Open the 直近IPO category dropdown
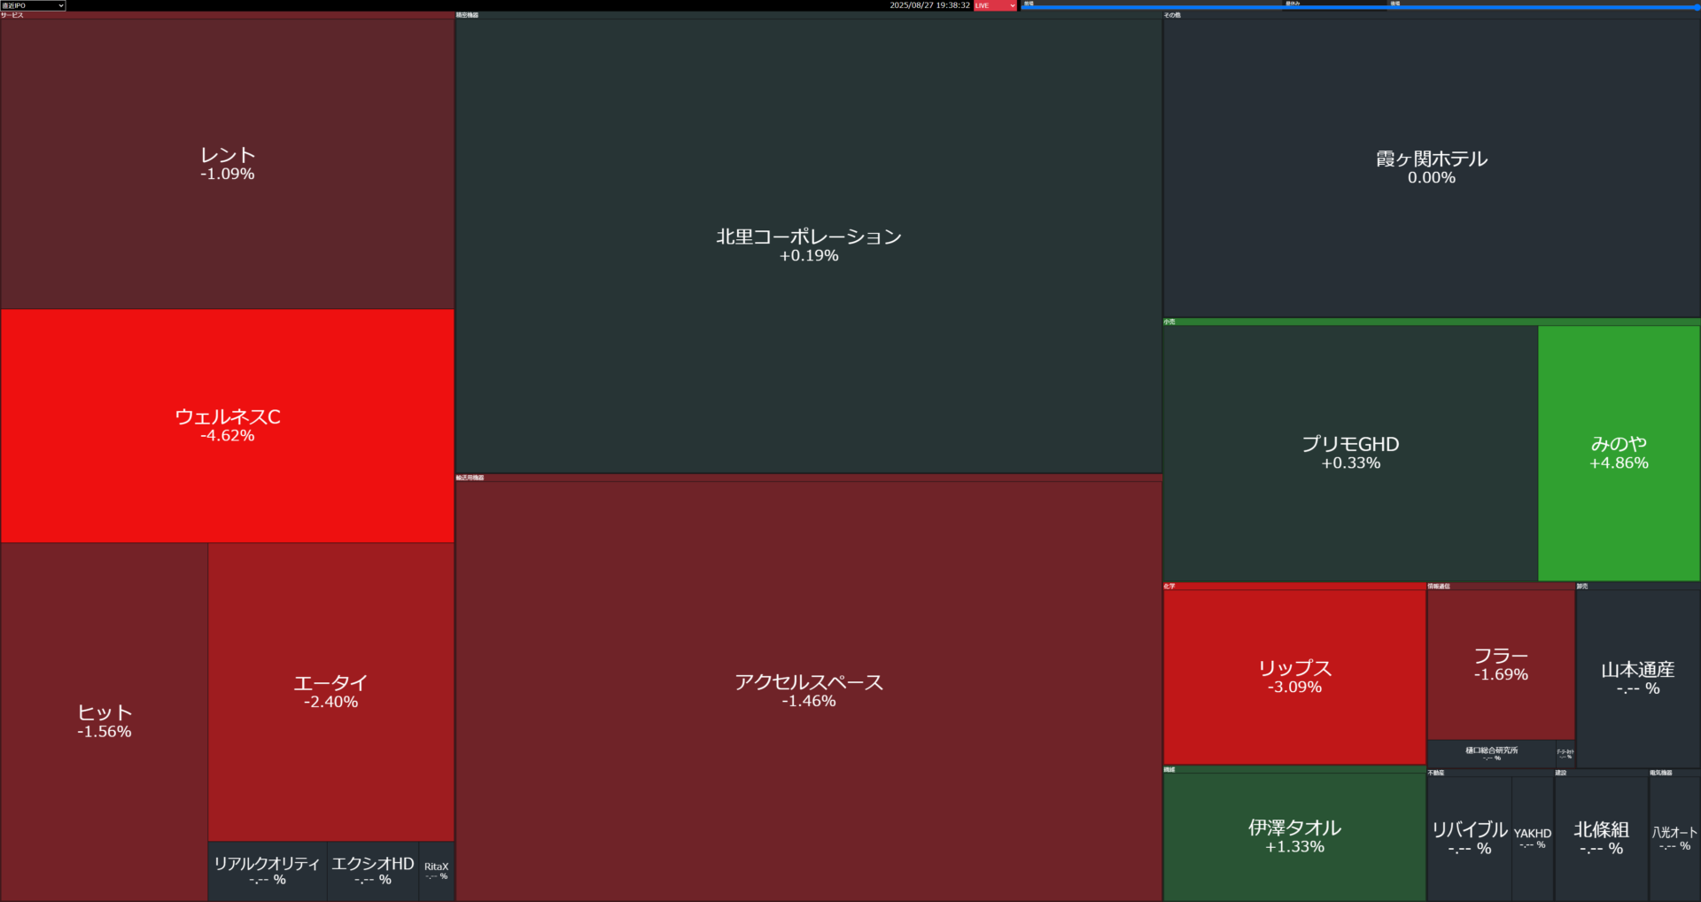Screen dimensions: 1701x902 pyautogui.click(x=33, y=5)
